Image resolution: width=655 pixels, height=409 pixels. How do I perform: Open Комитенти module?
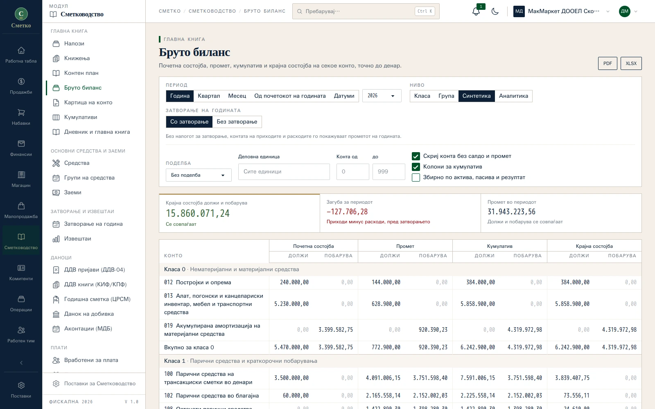coord(21,272)
